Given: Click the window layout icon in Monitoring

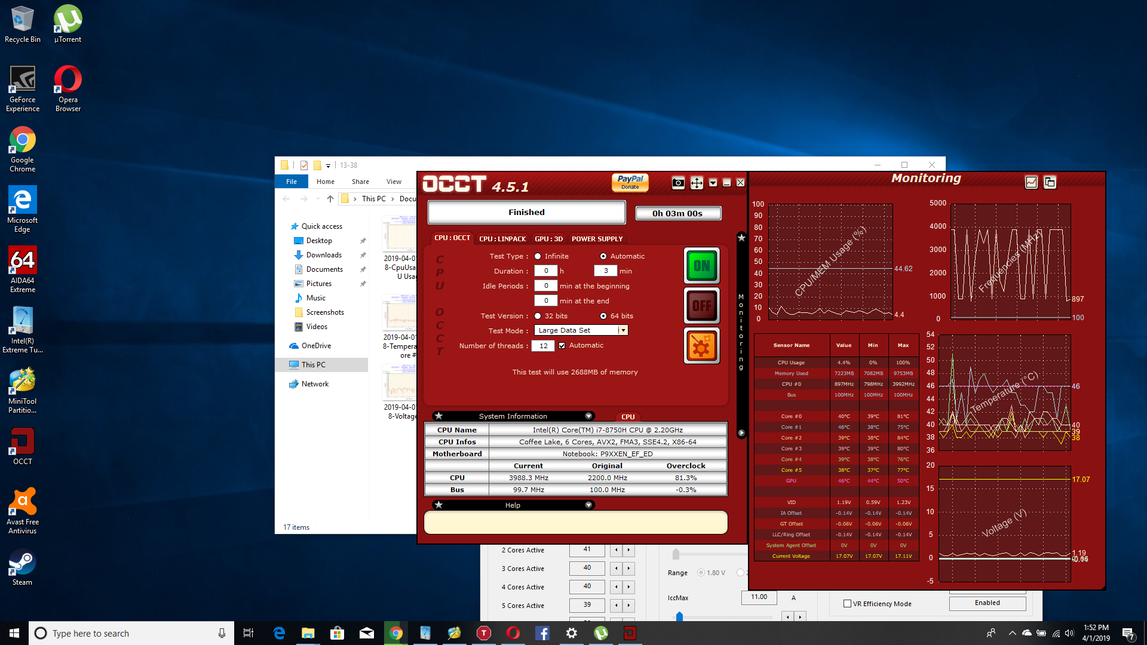Looking at the screenshot, I should point(1050,182).
